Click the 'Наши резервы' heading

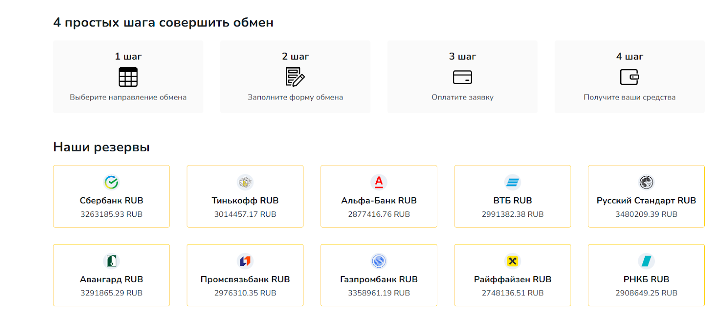point(101,147)
